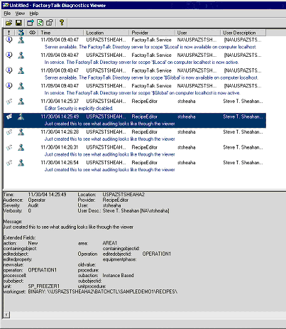Image resolution: width=286 pixels, height=329 pixels.
Task: Click info icon of '$Global' server available row
Action: point(9,70)
